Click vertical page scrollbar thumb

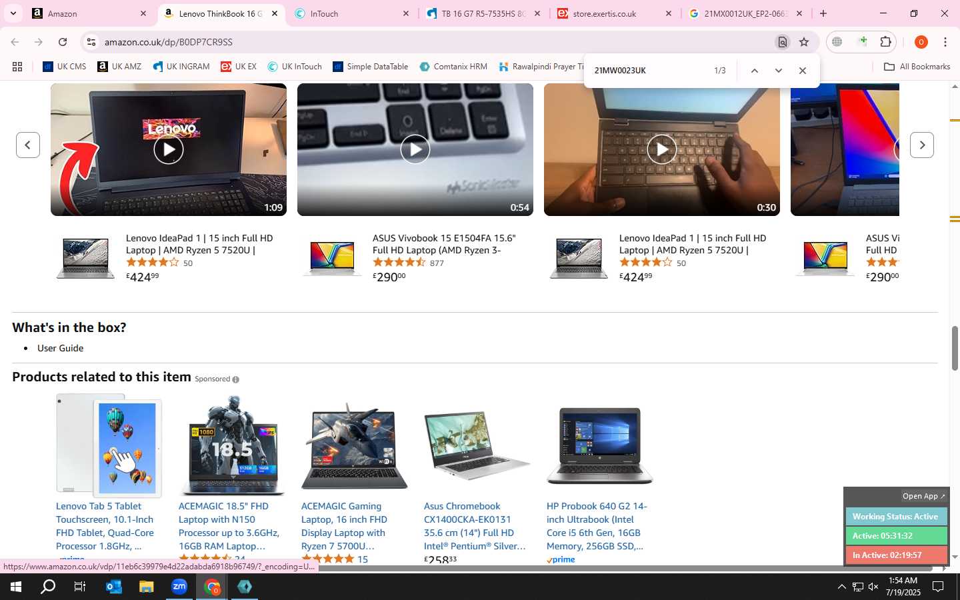955,348
